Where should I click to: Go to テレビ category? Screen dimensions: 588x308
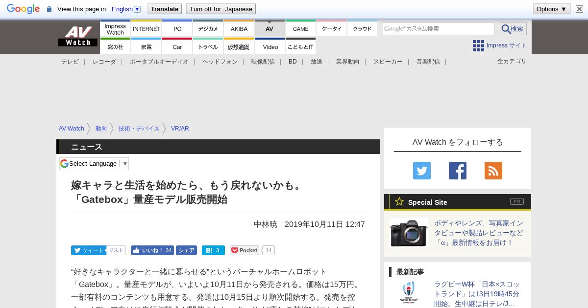[x=70, y=62]
